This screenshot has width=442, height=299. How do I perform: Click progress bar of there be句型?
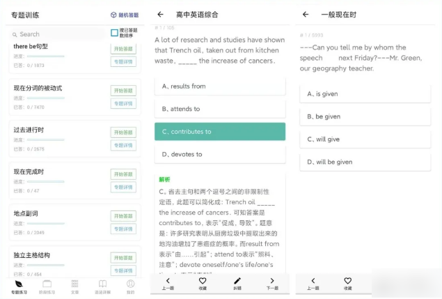point(46,56)
